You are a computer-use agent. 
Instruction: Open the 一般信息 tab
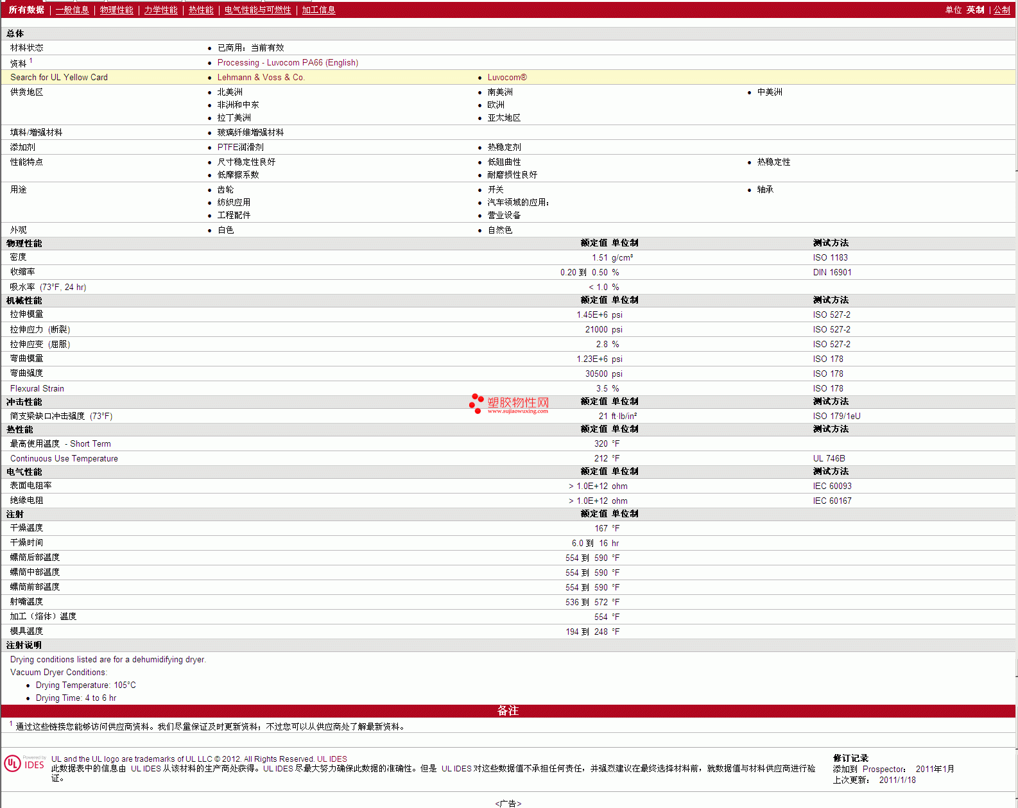(72, 10)
